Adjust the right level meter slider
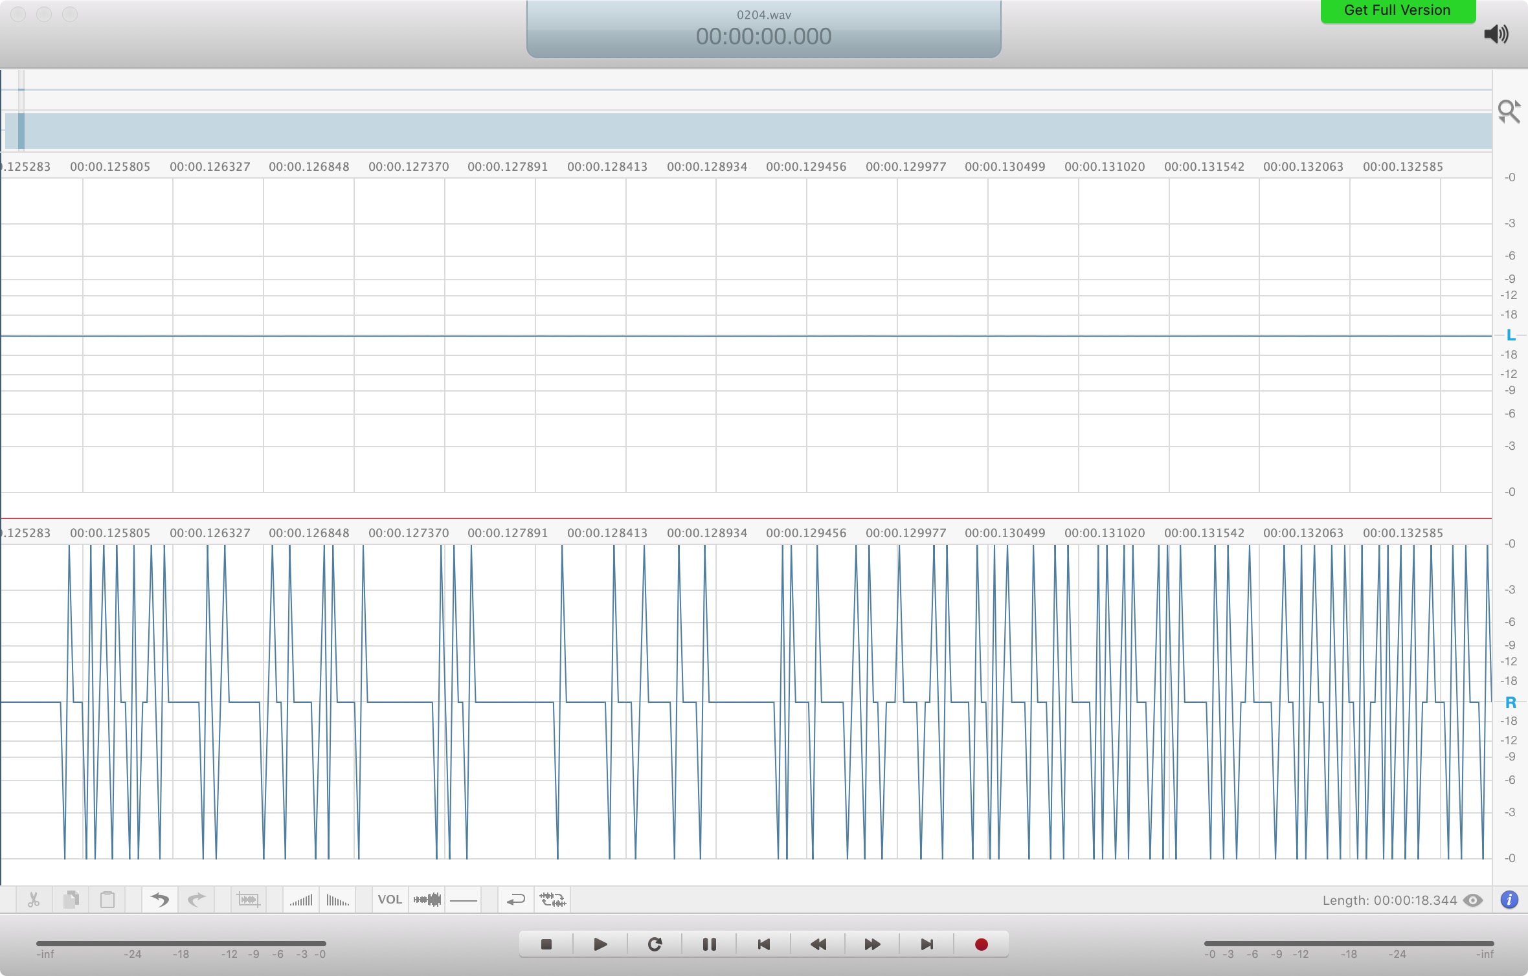Screen dimensions: 1528x976 1349,944
